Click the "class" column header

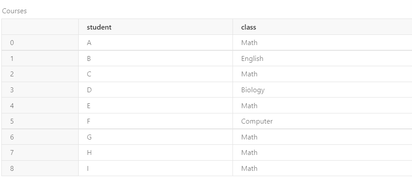[x=248, y=27]
